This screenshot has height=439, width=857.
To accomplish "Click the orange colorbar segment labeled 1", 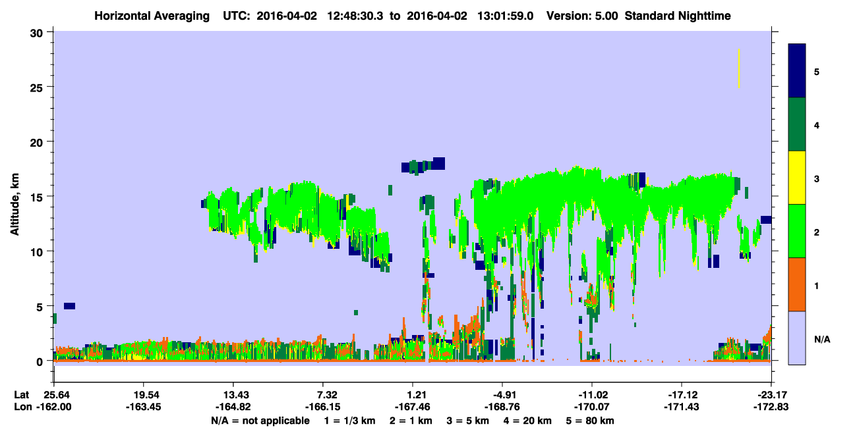I will point(797,284).
